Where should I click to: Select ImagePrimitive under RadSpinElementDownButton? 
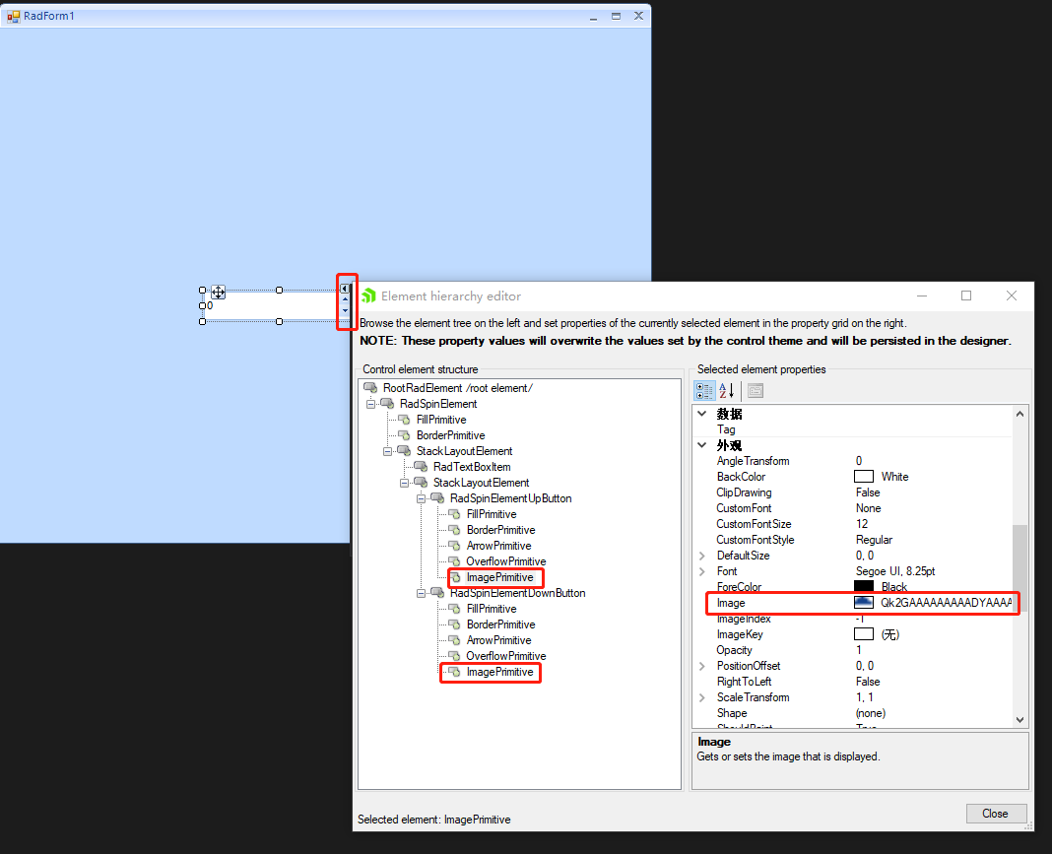[499, 672]
